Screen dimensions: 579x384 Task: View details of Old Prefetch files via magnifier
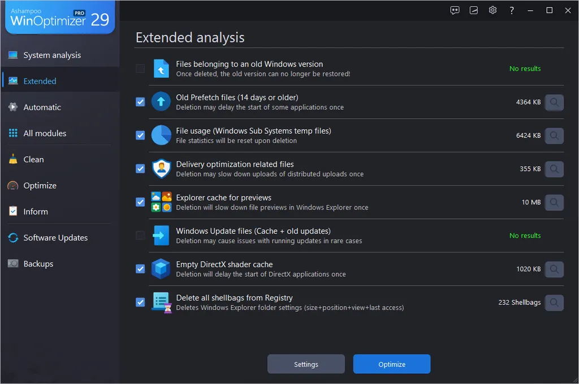coord(554,102)
